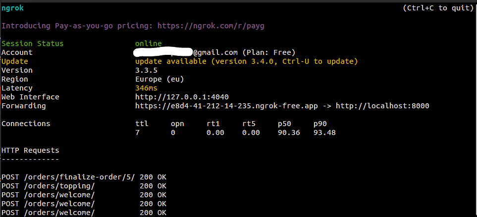Click the 'Region' label
The height and width of the screenshot is (217, 477).
pyautogui.click(x=15, y=79)
